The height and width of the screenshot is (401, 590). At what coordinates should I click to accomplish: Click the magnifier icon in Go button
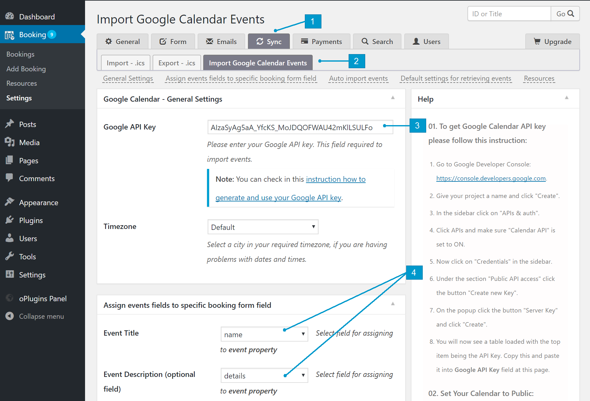[571, 13]
